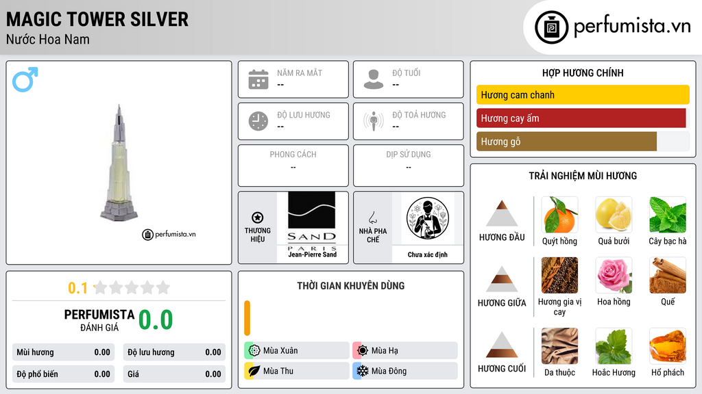
Task: Click the Chưa xác định perfumer label
Action: (428, 254)
